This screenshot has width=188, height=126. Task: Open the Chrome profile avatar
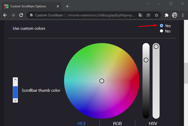point(175,15)
